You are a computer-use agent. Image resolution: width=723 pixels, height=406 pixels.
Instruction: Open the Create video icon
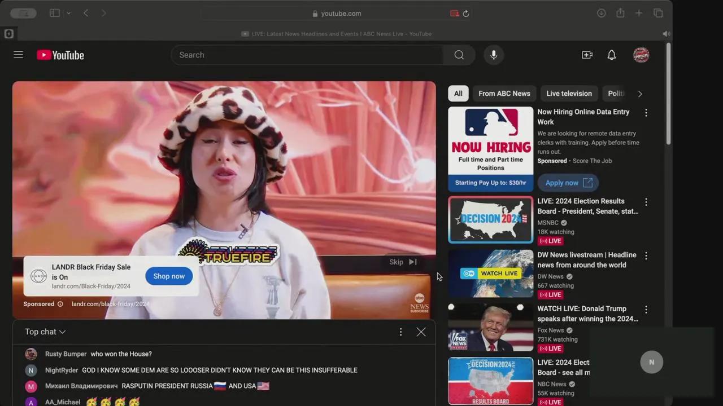(x=587, y=55)
